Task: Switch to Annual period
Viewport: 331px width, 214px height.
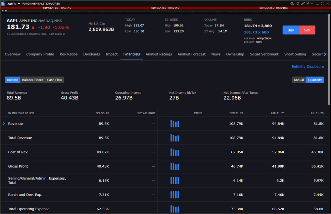Action: 299,80
